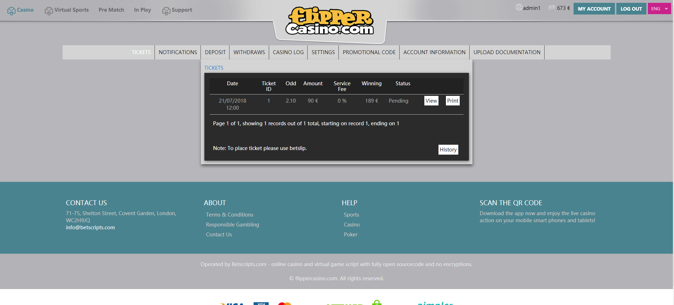Click the Virtual Sports clover icon
The image size is (674, 305).
pyautogui.click(x=48, y=11)
